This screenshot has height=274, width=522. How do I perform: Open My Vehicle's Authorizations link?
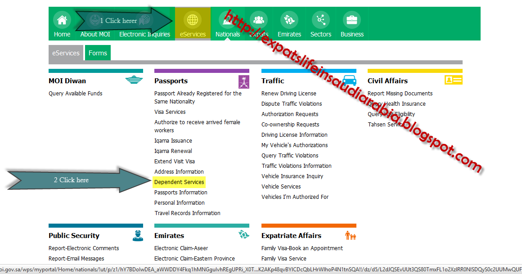[295, 145]
